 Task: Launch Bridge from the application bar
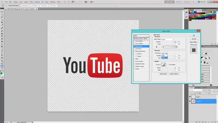(65, 2)
